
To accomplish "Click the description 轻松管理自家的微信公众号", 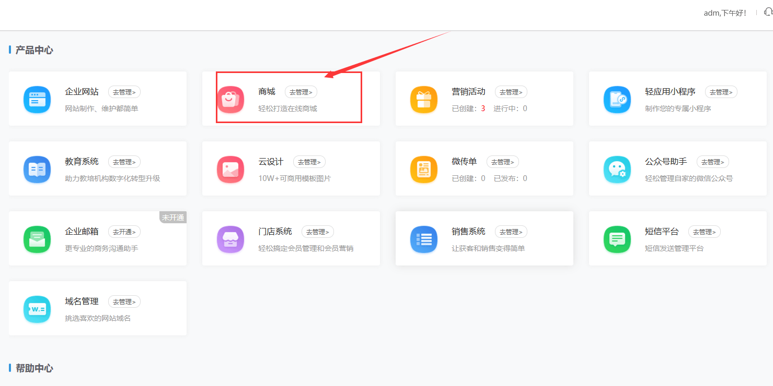I will click(x=689, y=178).
